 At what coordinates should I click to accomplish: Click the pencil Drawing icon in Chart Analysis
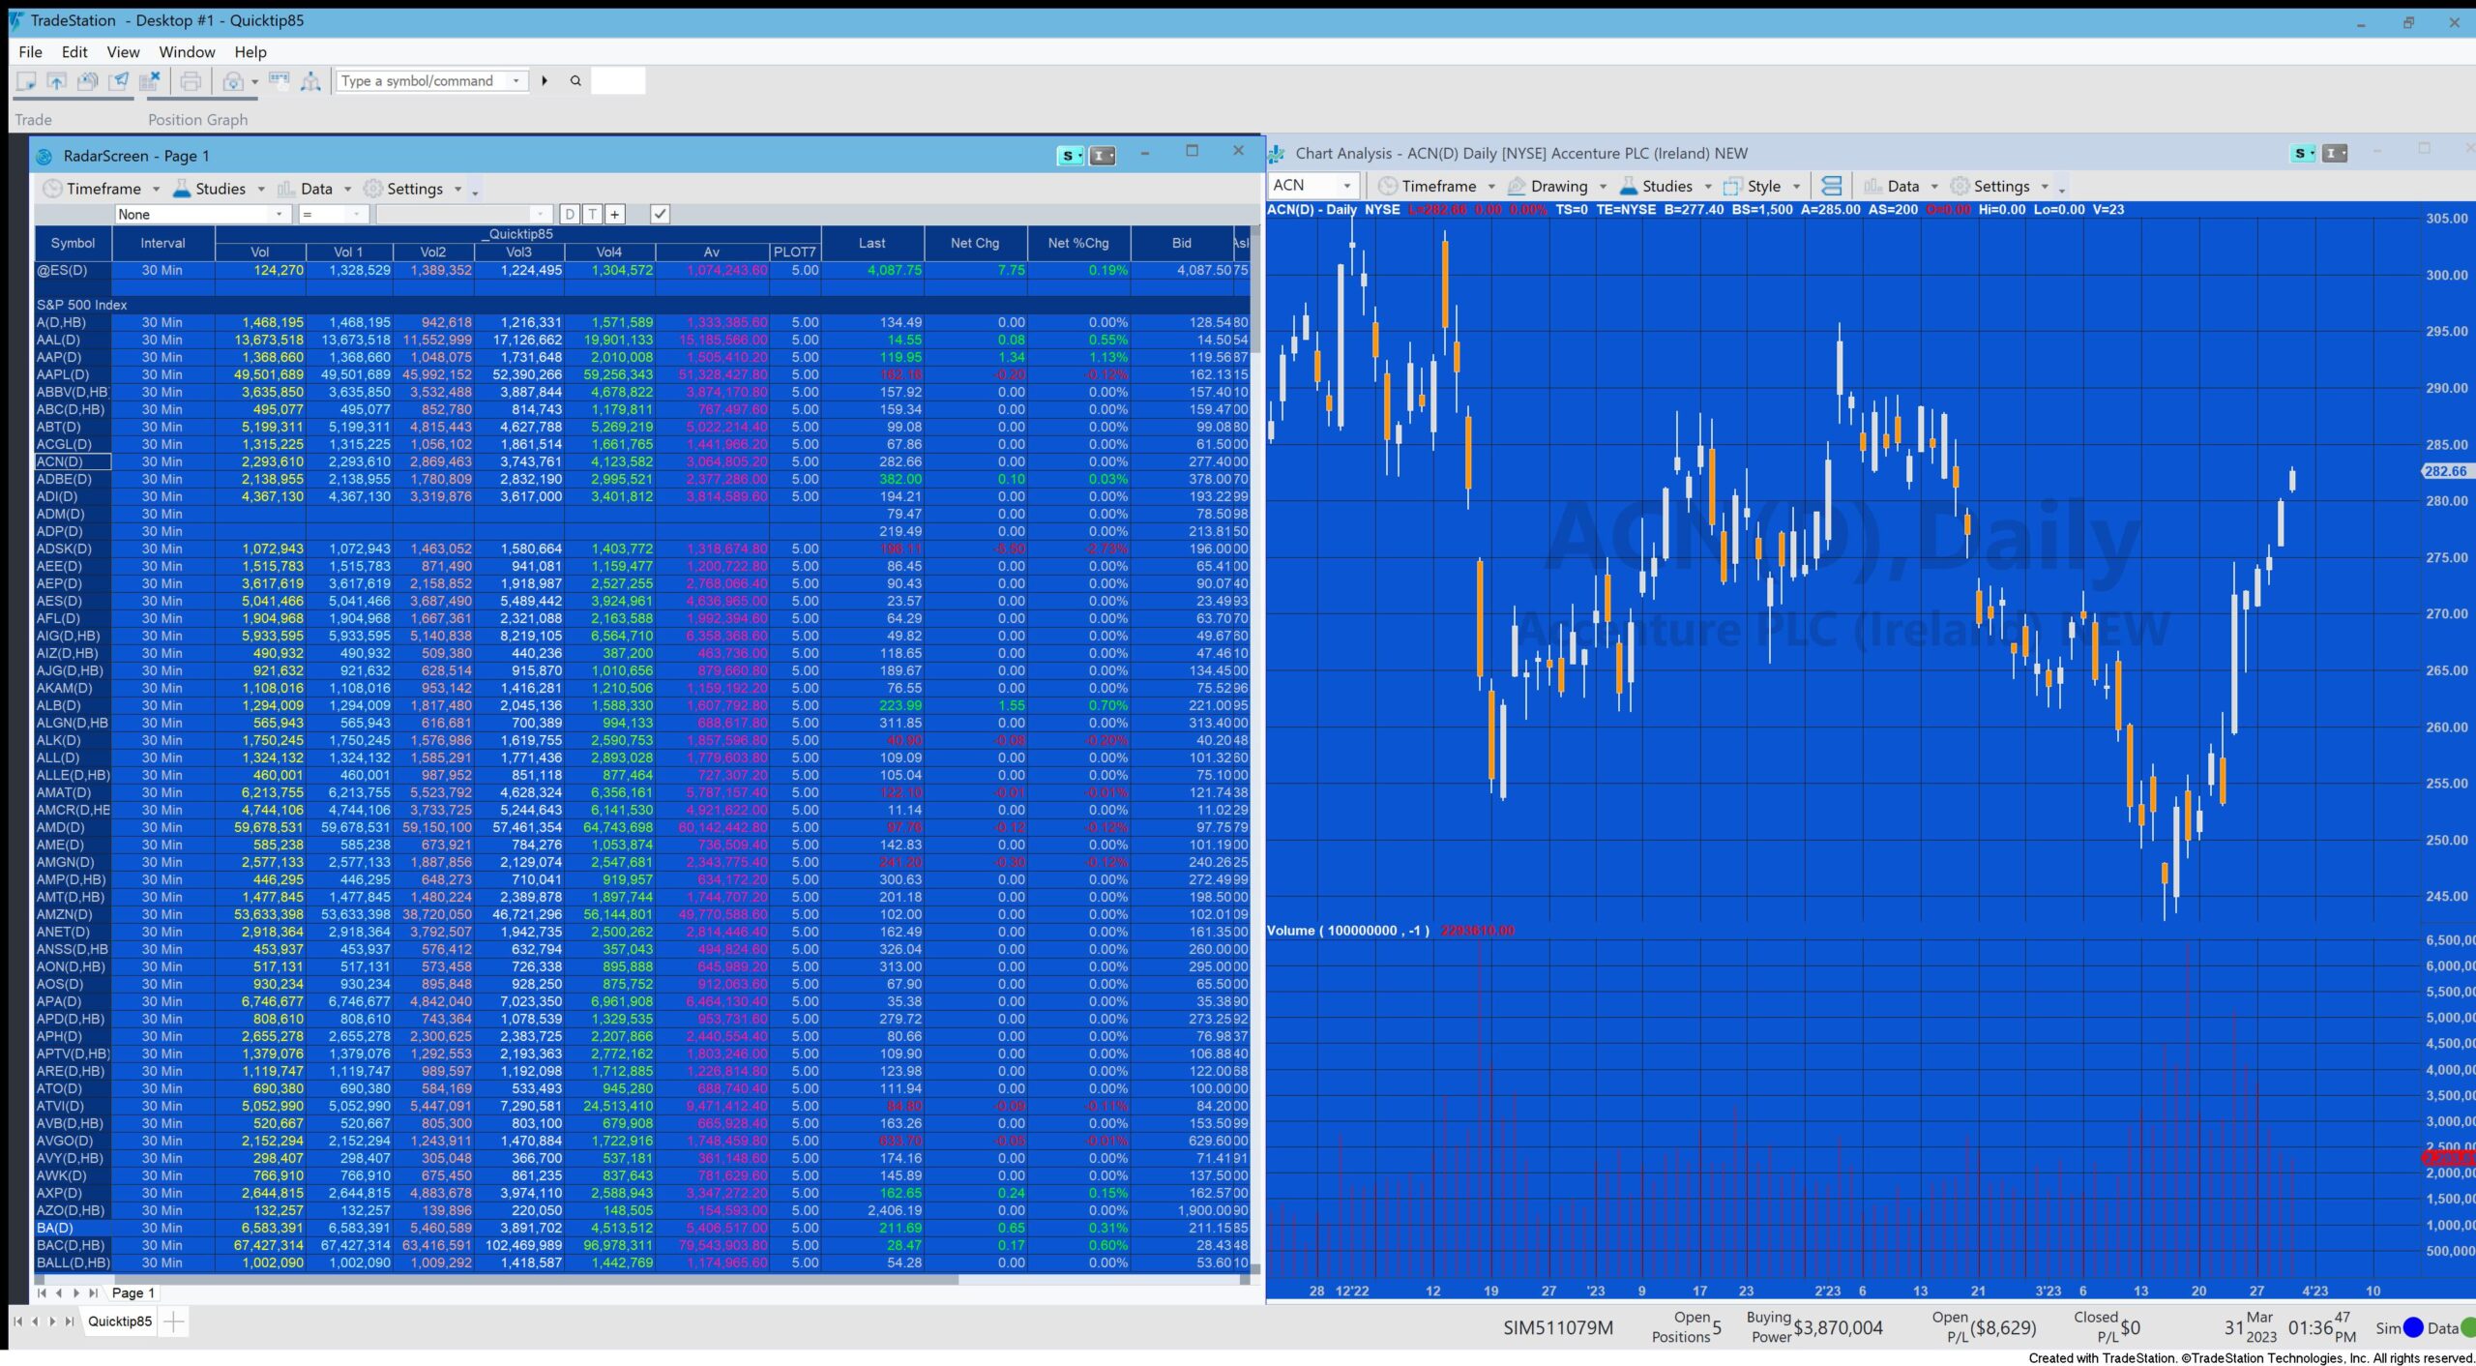[x=1517, y=186]
